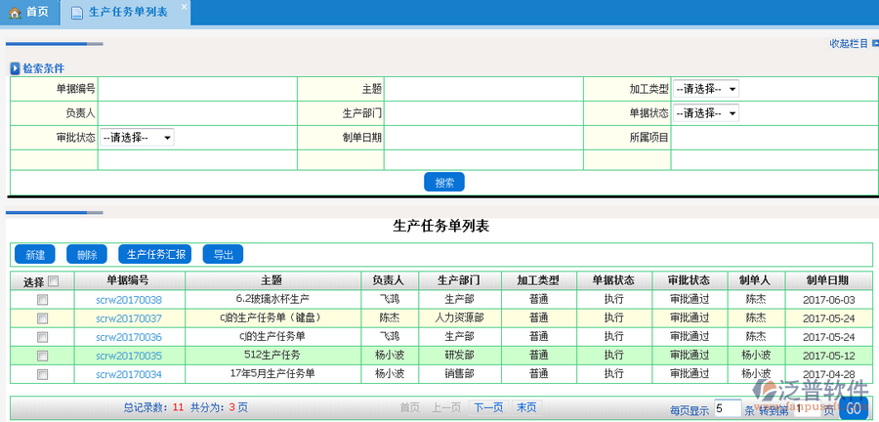Image resolution: width=879 pixels, height=422 pixels.
Task: Expand the 单据状态 dropdown
Action: click(705, 113)
